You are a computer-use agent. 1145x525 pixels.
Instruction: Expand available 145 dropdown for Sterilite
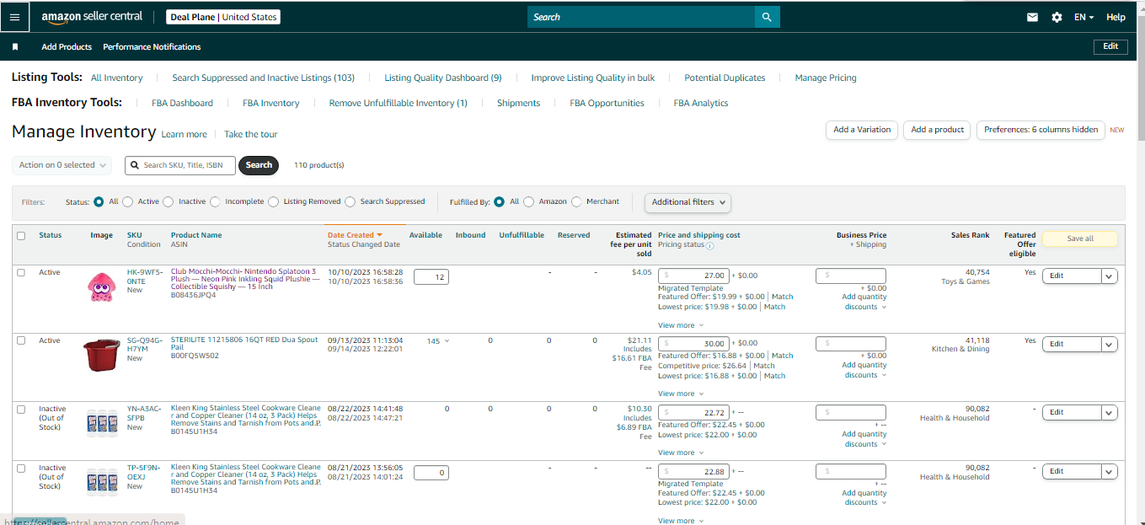coord(438,341)
